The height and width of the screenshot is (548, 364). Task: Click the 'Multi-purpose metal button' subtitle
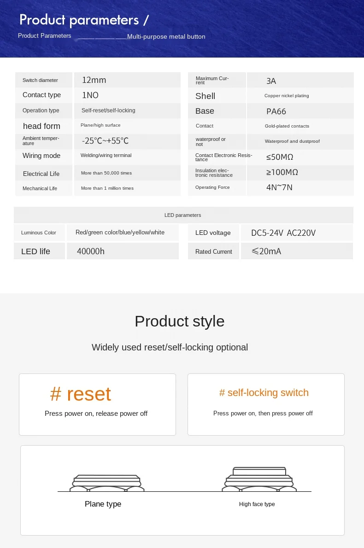(x=166, y=37)
